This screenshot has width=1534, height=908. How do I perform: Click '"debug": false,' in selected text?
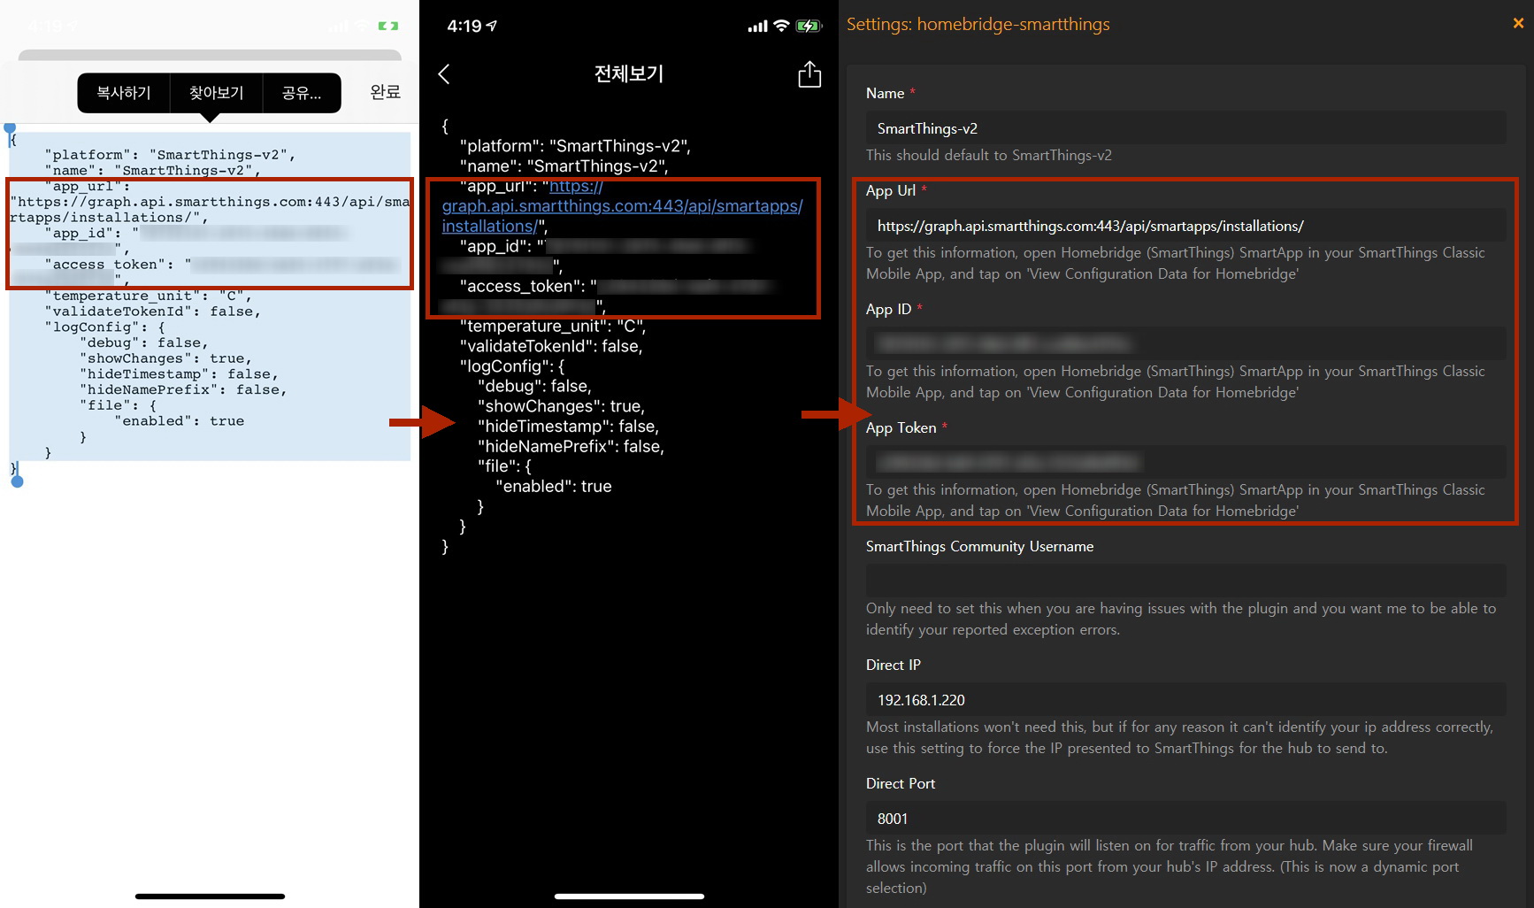point(144,343)
